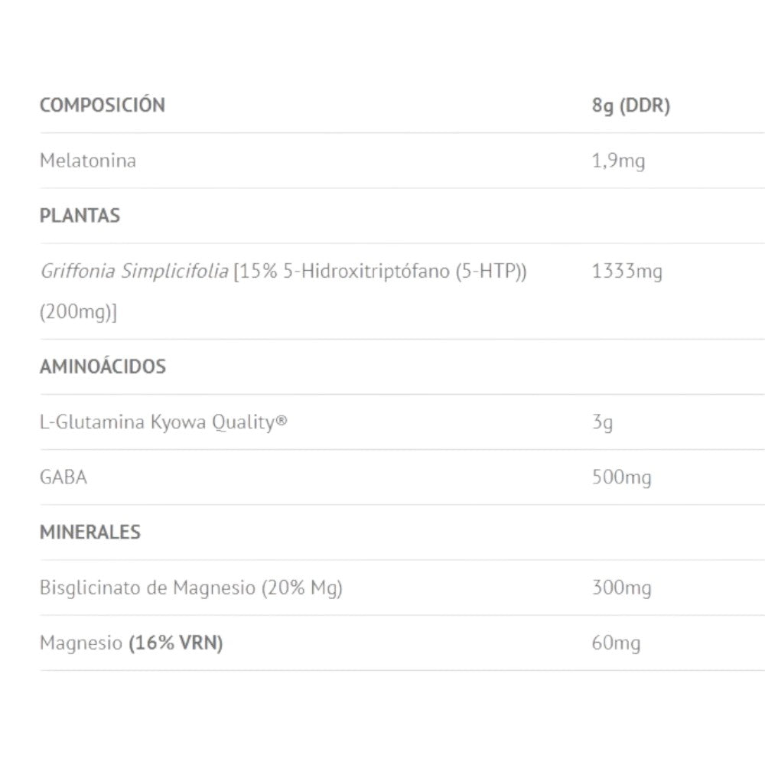The width and height of the screenshot is (765, 765).
Task: Select the GABA row label
Action: (x=63, y=477)
